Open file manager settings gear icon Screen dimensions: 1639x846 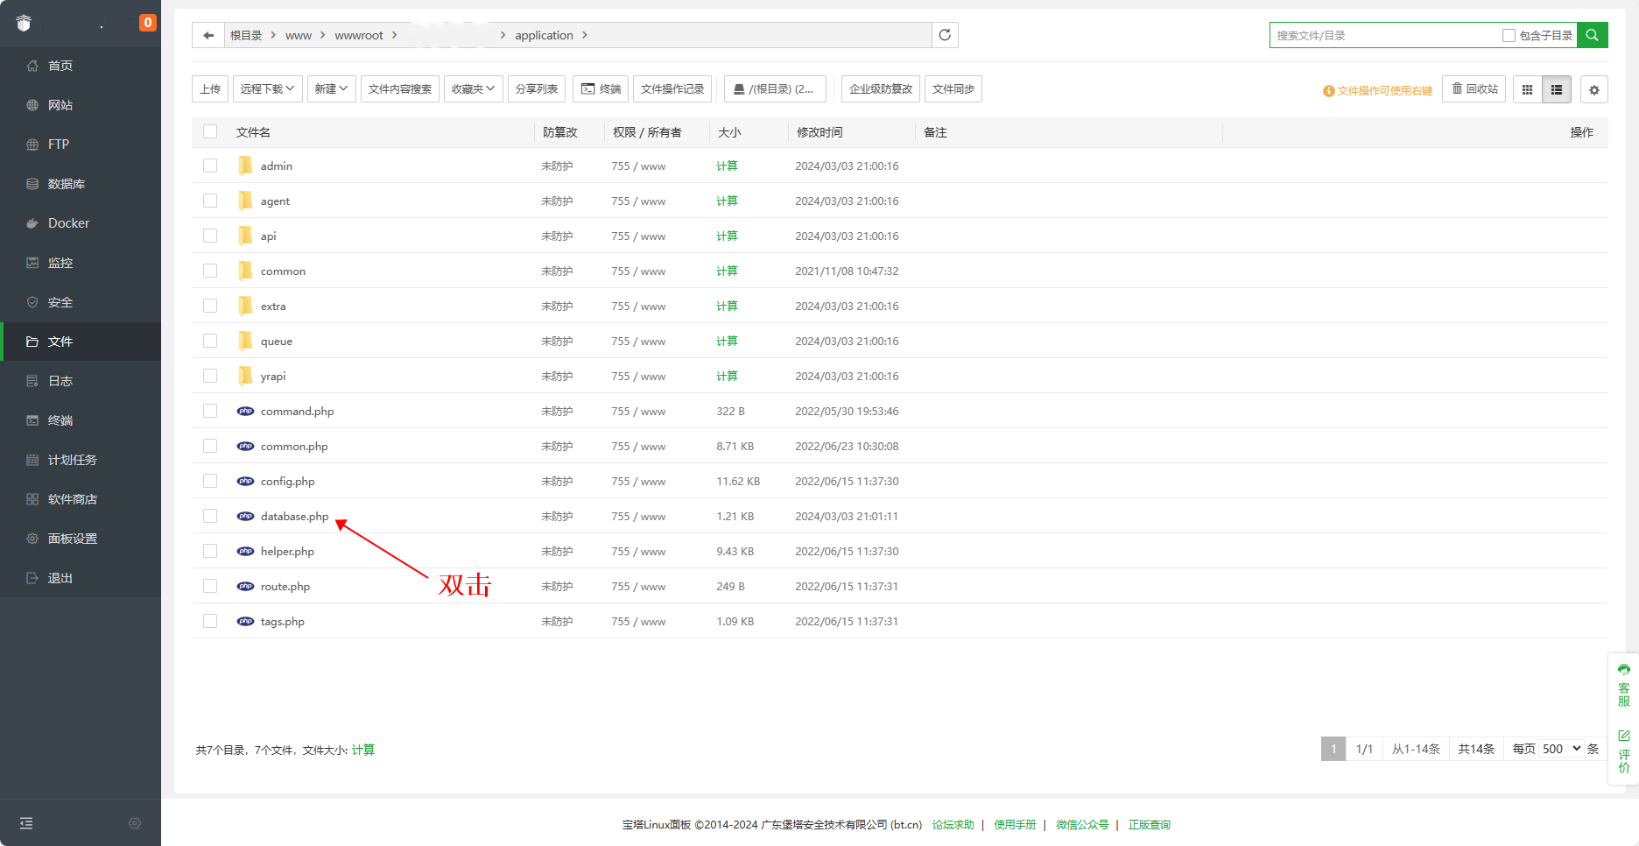[x=1593, y=89]
